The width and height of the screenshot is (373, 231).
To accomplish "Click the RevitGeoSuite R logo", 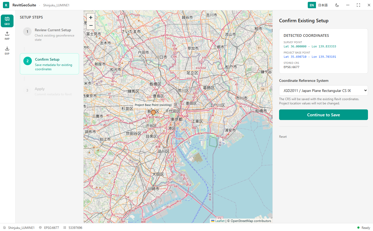I will 6,5.
